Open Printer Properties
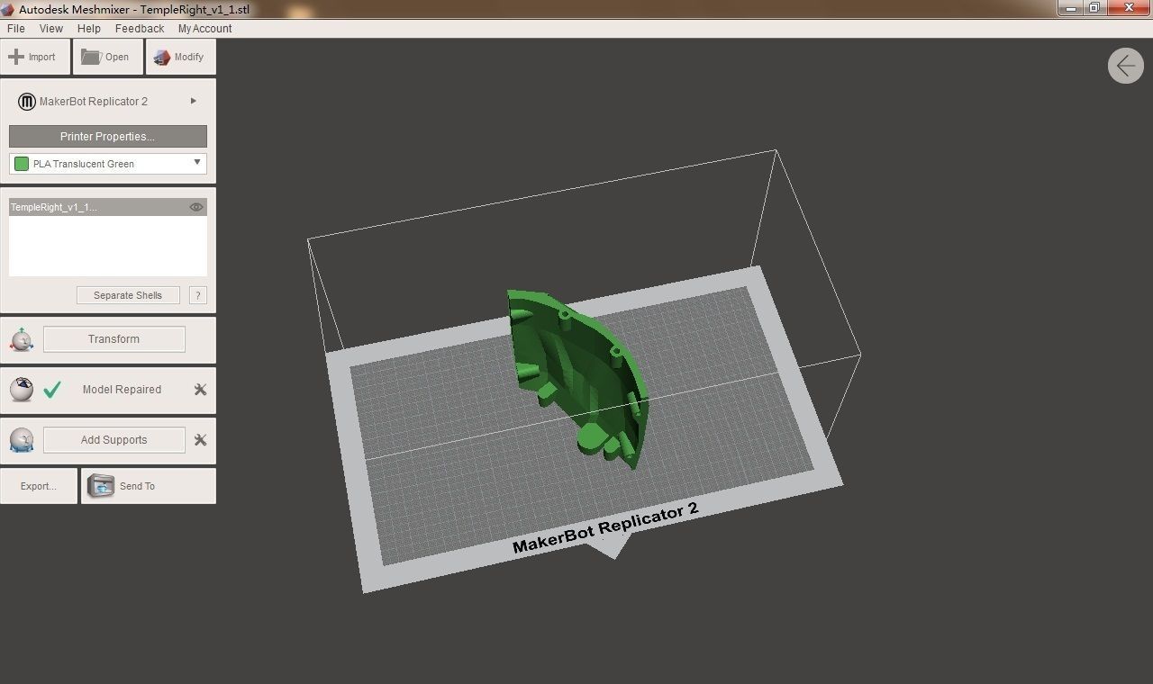The image size is (1153, 684). click(x=108, y=136)
